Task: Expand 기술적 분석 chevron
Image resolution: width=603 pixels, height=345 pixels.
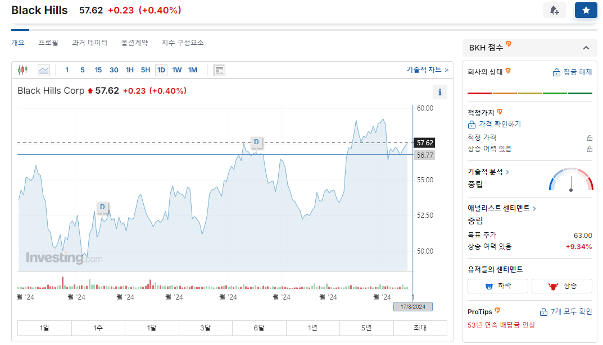Action: pos(507,172)
